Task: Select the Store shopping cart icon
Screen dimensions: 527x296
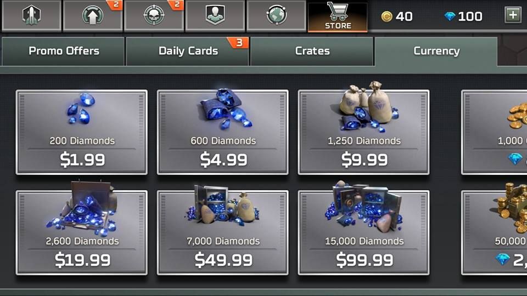Action: coord(338,16)
